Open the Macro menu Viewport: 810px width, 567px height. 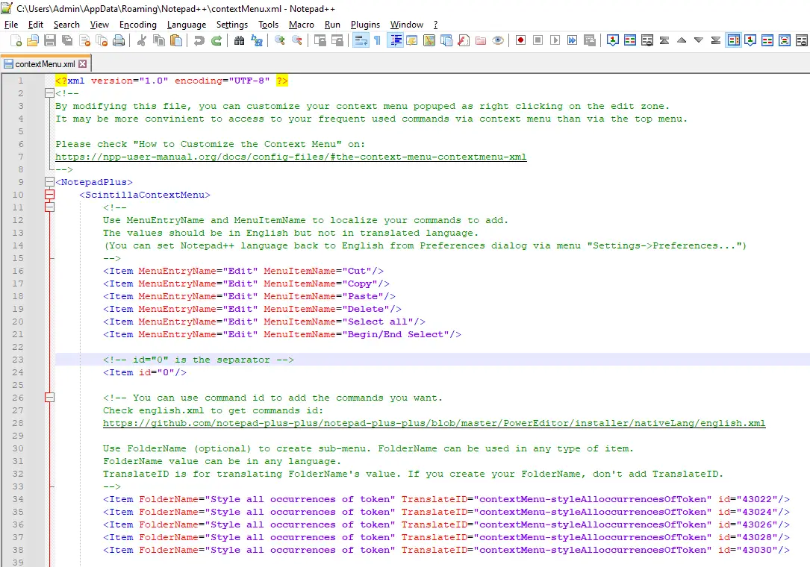[x=301, y=25]
